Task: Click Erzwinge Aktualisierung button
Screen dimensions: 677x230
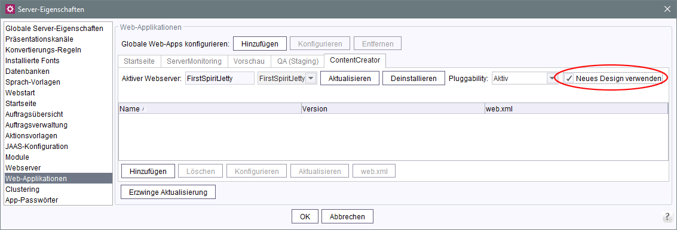Action: click(x=169, y=192)
